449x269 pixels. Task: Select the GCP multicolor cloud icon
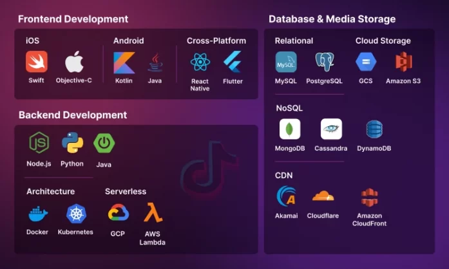click(x=119, y=212)
